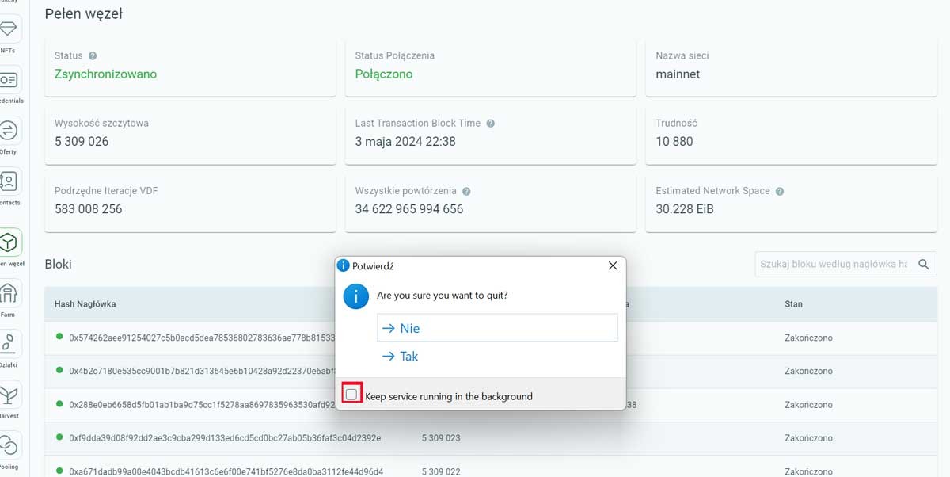Choose Tak to confirm quitting

(x=408, y=357)
